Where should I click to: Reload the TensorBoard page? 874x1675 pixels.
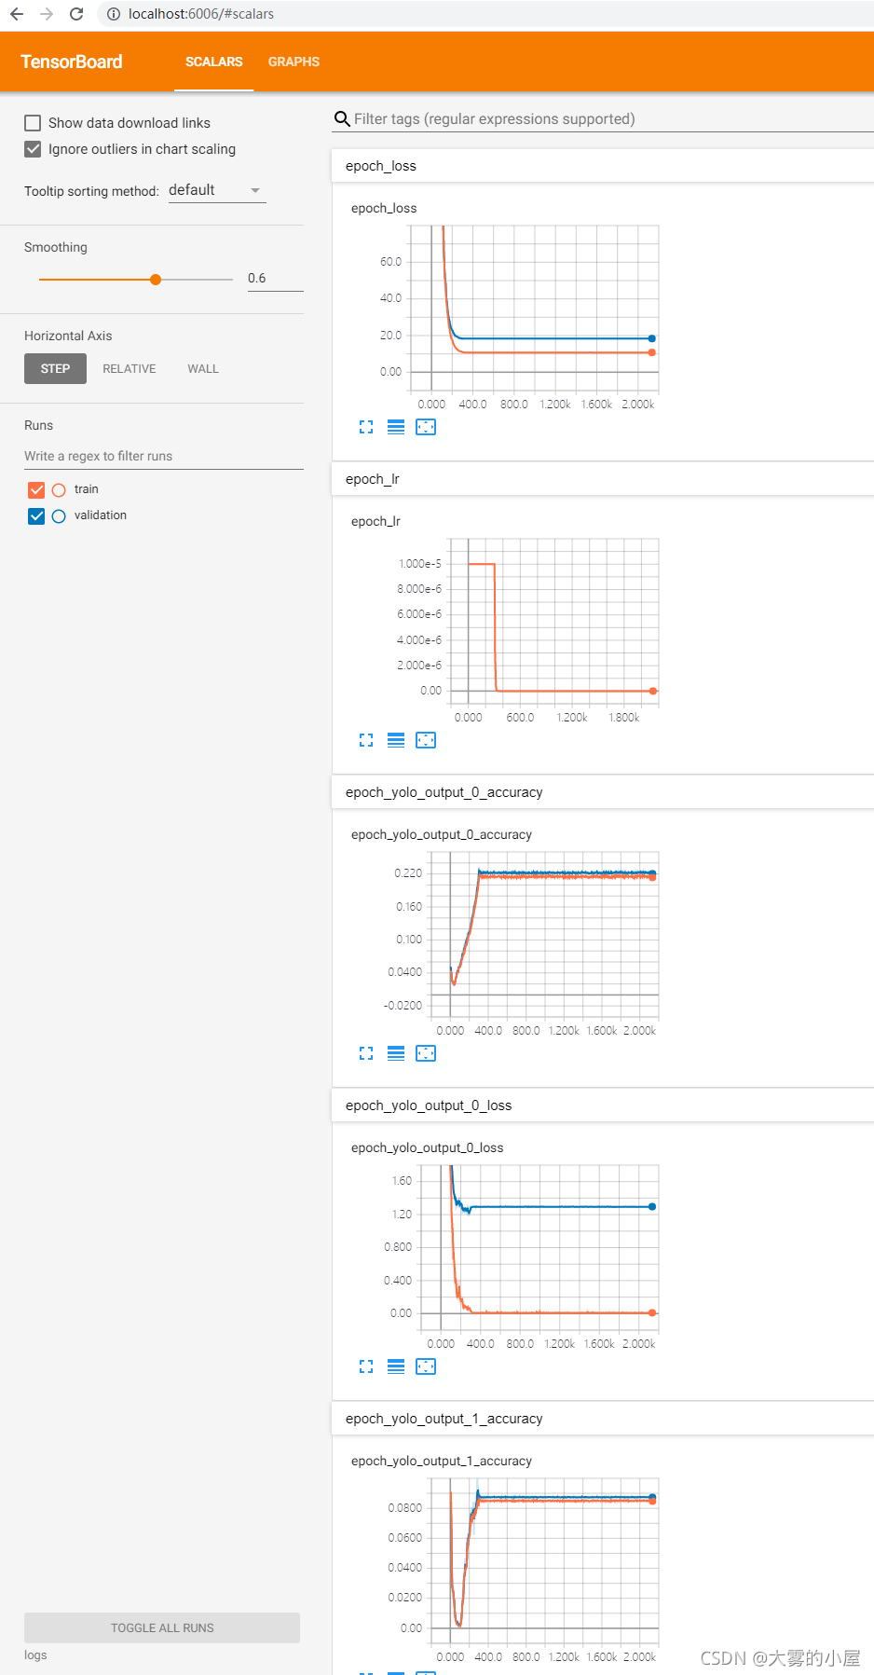coord(76,14)
